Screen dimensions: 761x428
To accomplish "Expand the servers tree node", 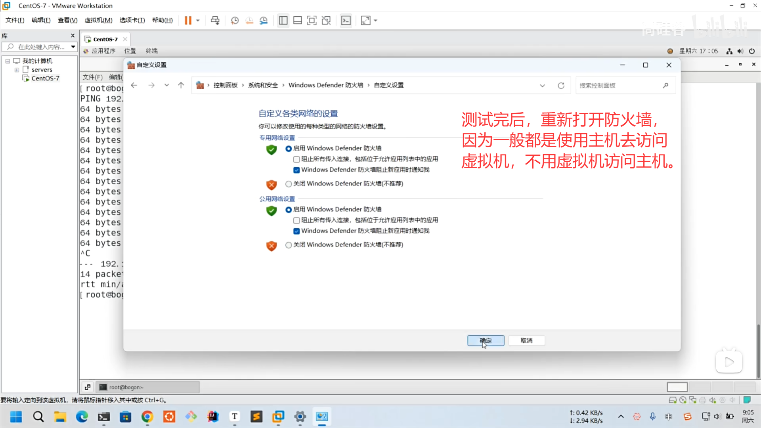I will [x=17, y=70].
